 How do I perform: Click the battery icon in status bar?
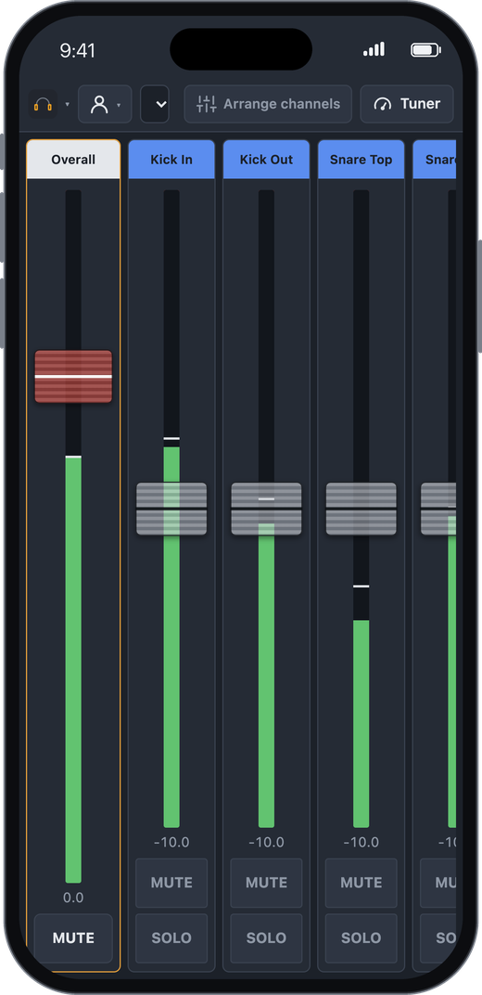425,50
